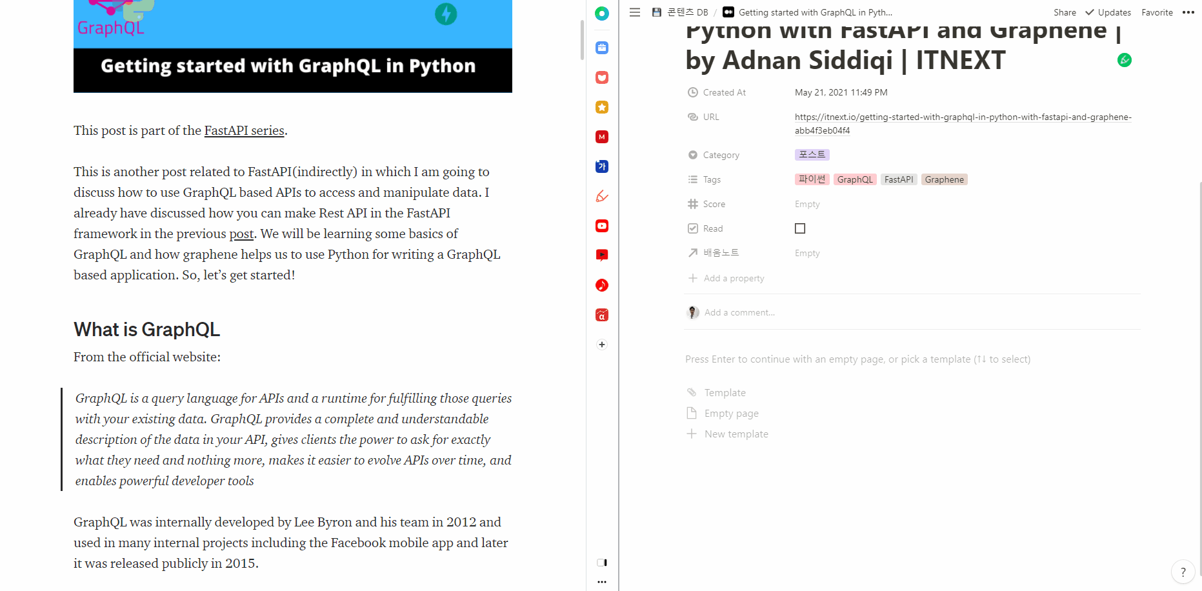Open the Notion page three-dot menu
The height and width of the screenshot is (591, 1202).
tap(1188, 12)
